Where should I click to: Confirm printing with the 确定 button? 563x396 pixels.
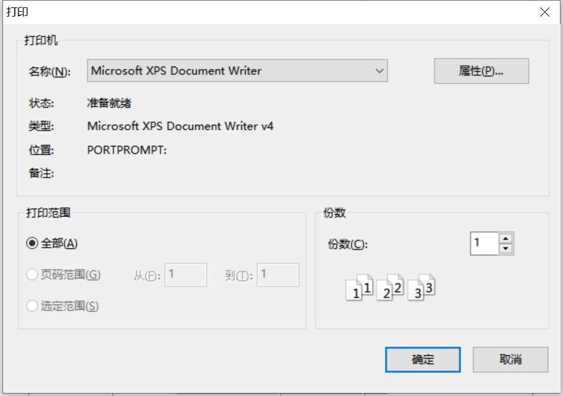tap(423, 360)
